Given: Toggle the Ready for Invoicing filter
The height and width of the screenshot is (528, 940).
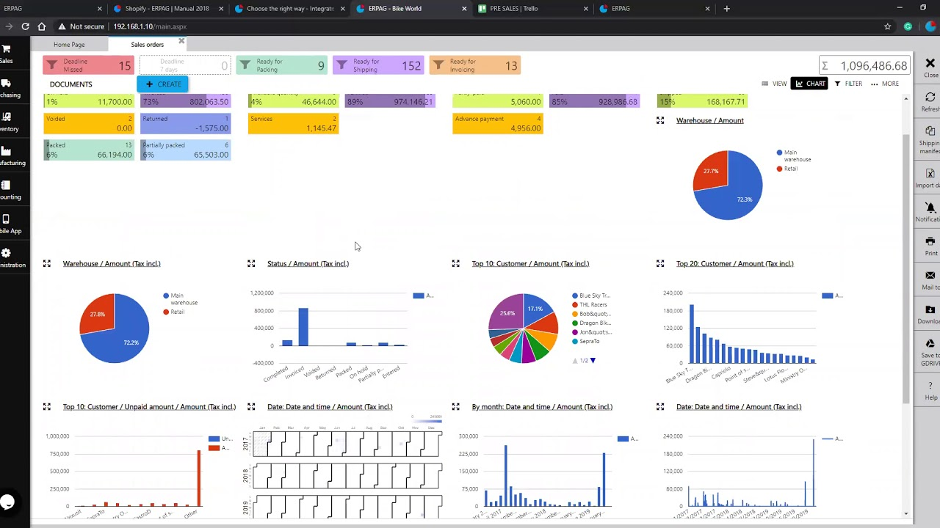Looking at the screenshot, I should pos(475,65).
